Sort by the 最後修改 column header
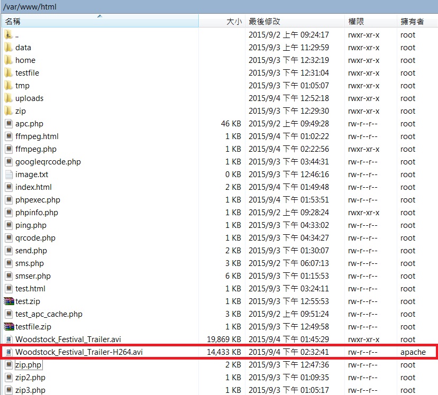Image resolution: width=438 pixels, height=395 pixels. [295, 21]
